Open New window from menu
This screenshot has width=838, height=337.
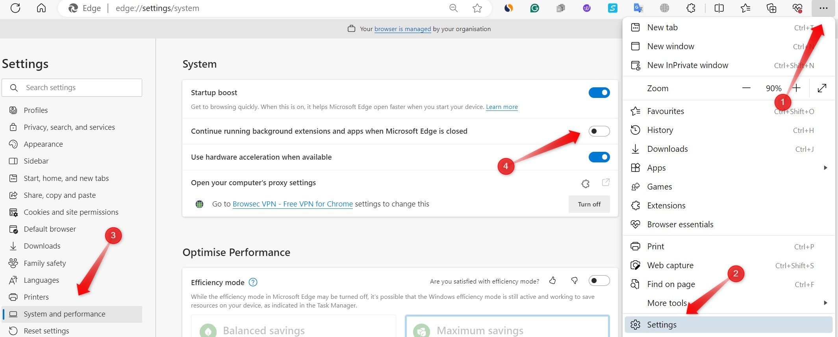729,46
